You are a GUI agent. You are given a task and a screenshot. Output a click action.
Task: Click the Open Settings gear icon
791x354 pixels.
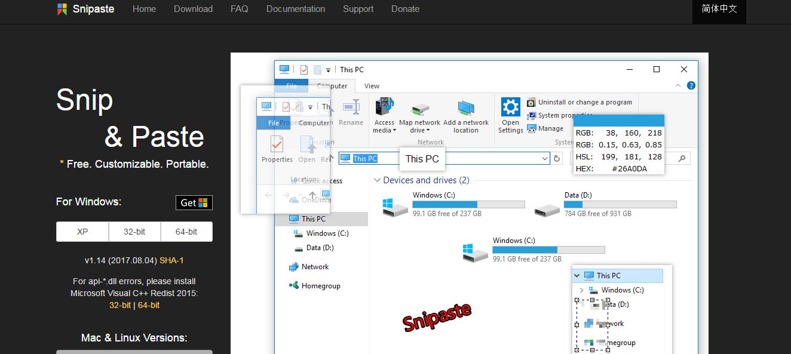(x=510, y=107)
